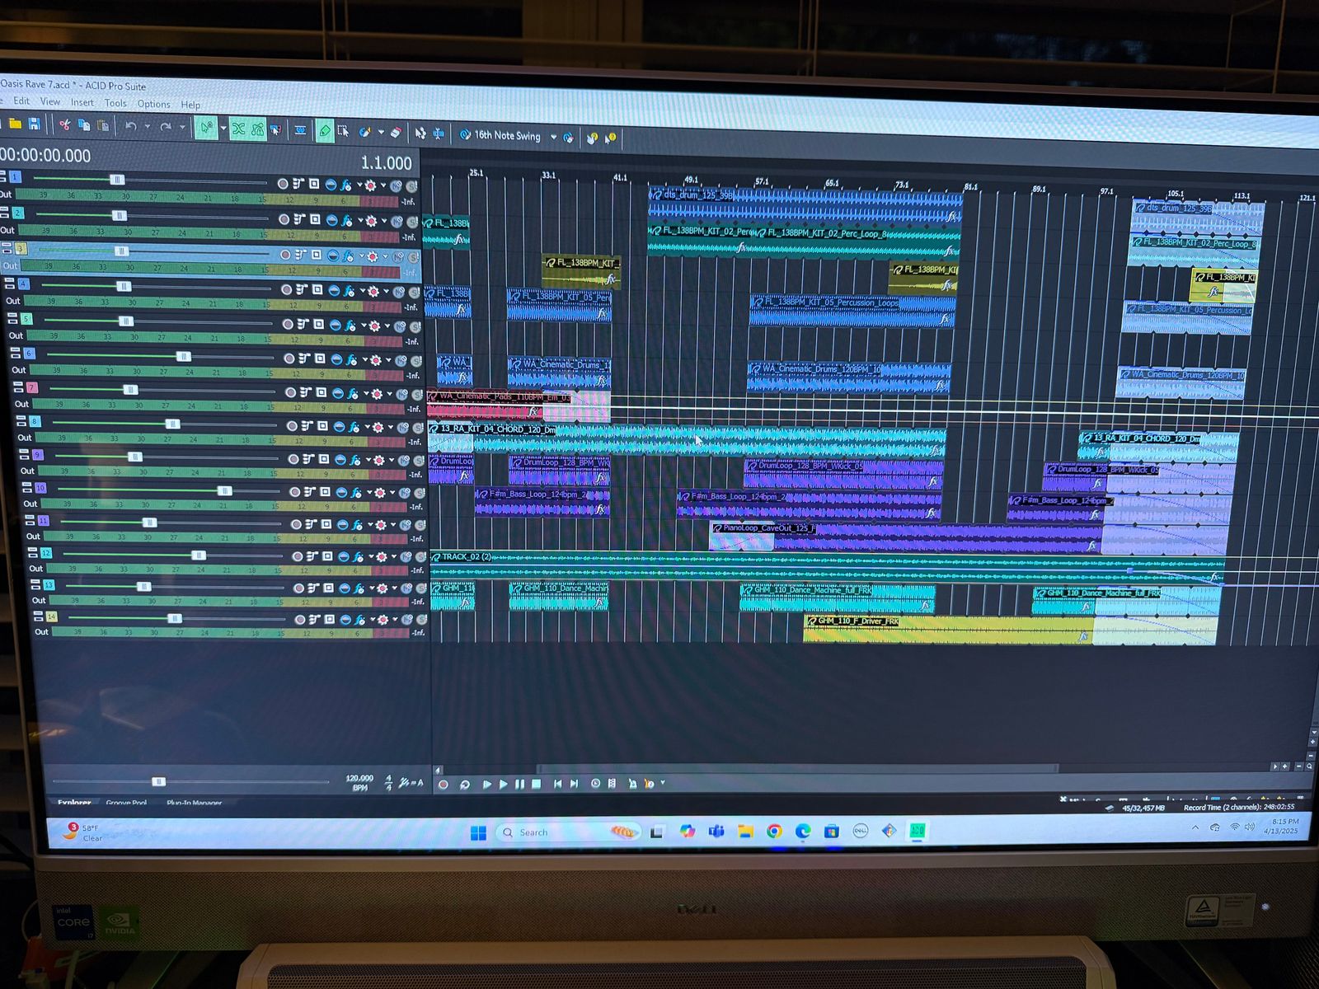
Task: Mute track 2
Action: [397, 221]
